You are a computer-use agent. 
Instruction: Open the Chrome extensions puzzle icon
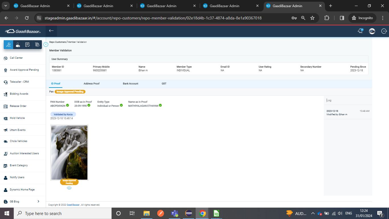tap(327, 18)
